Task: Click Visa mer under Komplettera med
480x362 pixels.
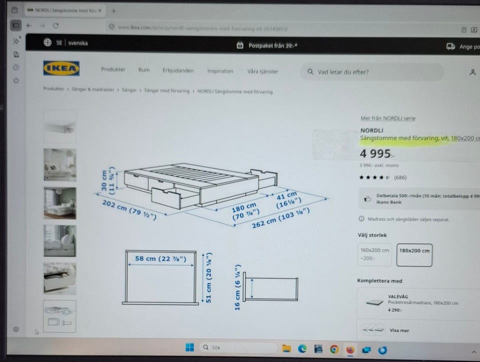Action: [399, 330]
